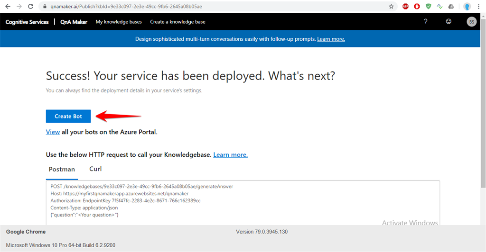Click the red shield extension icon
486x252 pixels.
417,7
